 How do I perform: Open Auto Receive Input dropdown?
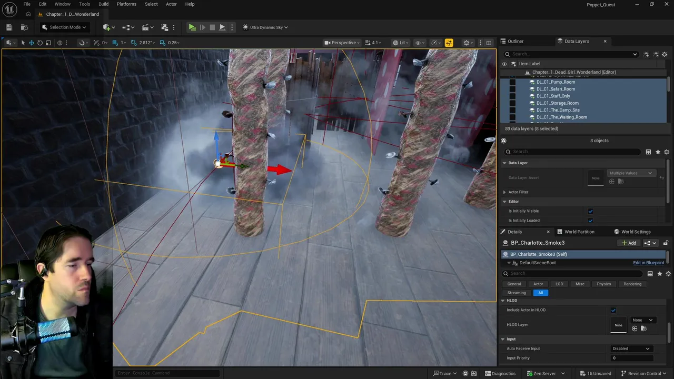631,348
